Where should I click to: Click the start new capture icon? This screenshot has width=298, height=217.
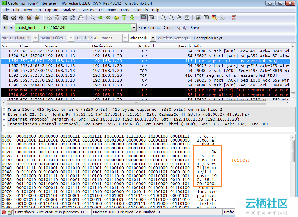click(21, 18)
